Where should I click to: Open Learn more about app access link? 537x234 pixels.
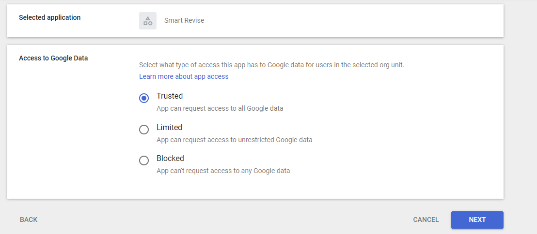pyautogui.click(x=184, y=76)
